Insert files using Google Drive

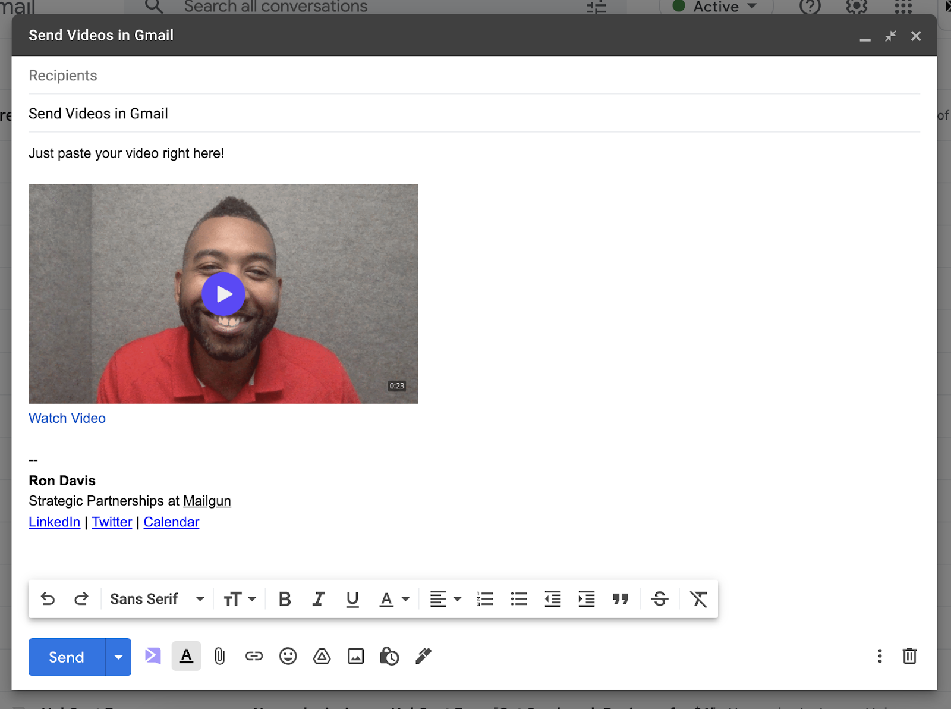click(322, 656)
